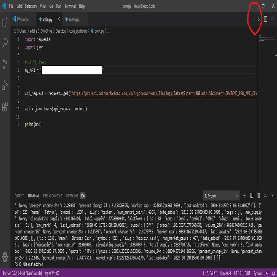
Task: Open the Go menu
Action: coord(51,6)
